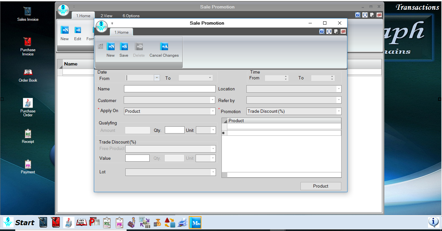442x231 pixels.
Task: Click document notes icon in front dialog header
Action: click(x=336, y=31)
